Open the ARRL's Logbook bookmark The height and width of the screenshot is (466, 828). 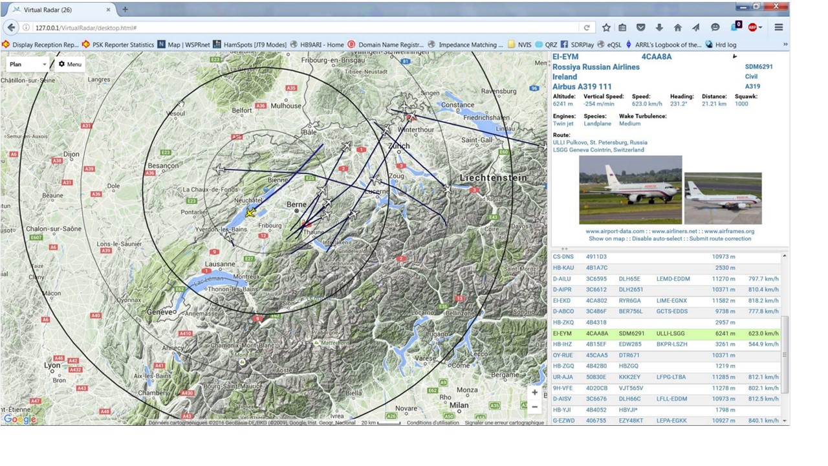point(663,45)
